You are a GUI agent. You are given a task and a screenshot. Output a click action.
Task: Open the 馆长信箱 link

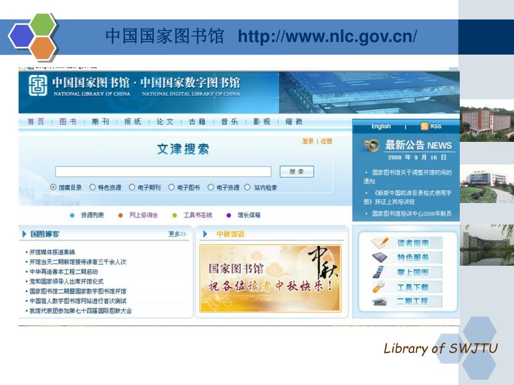249,215
